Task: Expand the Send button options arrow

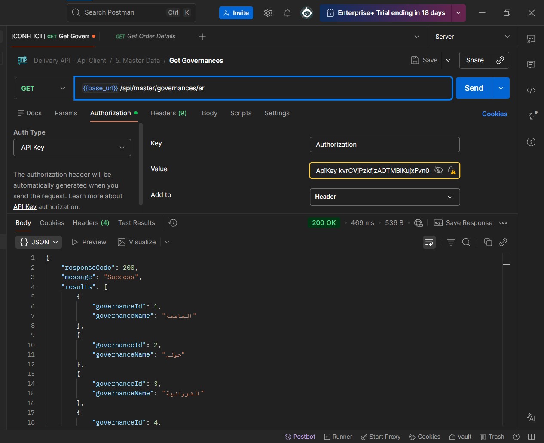Action: click(501, 88)
